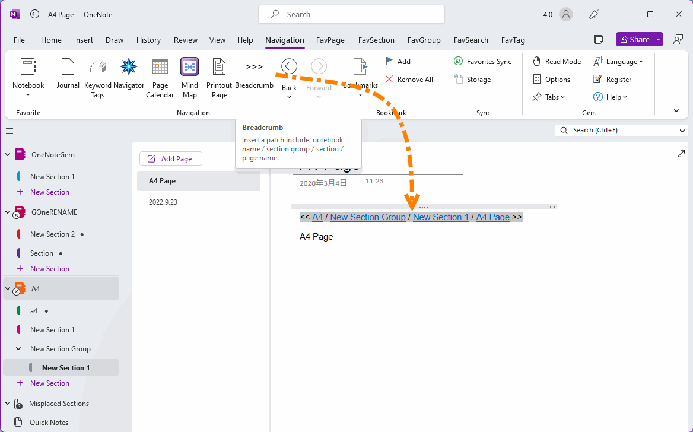Click Register in Gem group
This screenshot has height=432, width=693.
(x=612, y=79)
